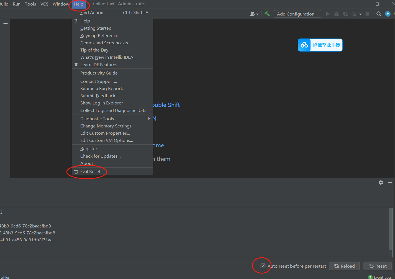Click the Baidu cloud upload icon
Image resolution: width=395 pixels, height=279 pixels.
click(304, 45)
